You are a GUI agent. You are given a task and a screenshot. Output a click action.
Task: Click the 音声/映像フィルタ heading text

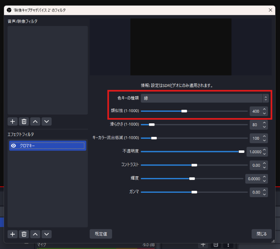coord(22,22)
